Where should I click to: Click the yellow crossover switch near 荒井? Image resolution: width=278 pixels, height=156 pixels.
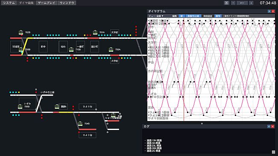tap(25, 46)
